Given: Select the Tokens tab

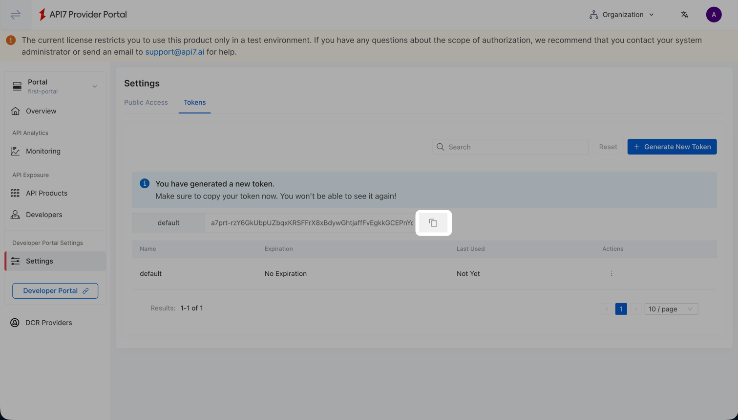Looking at the screenshot, I should (x=194, y=103).
